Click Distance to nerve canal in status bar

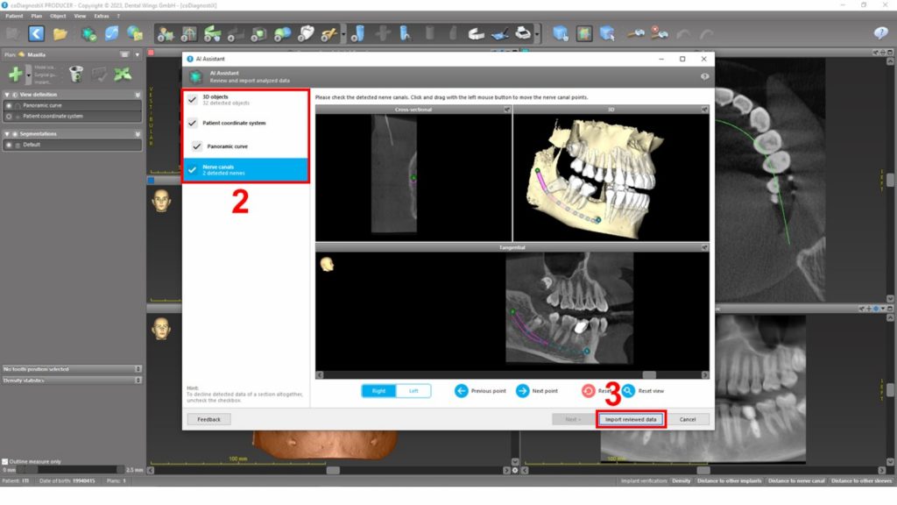pyautogui.click(x=796, y=481)
